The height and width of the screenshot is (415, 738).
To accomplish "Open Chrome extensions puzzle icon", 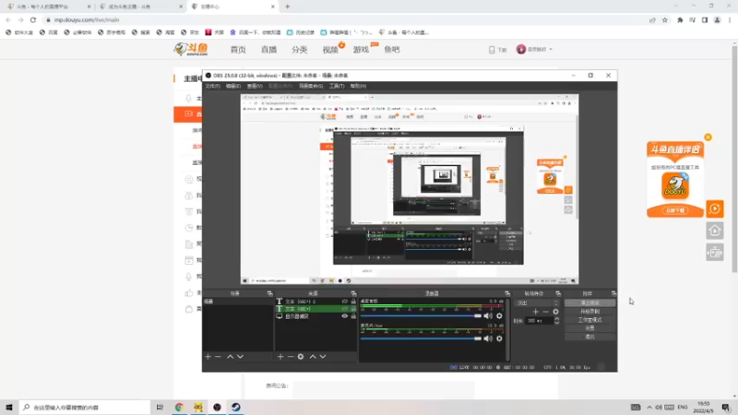I will click(x=680, y=19).
